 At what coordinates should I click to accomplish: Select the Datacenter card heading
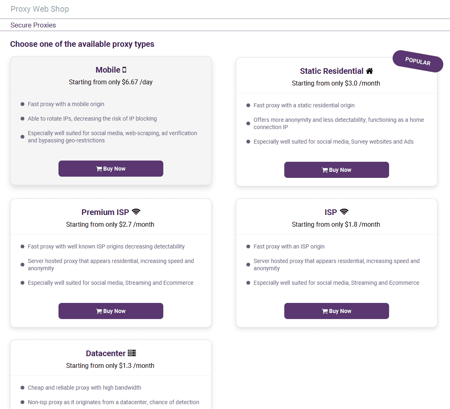(106, 353)
